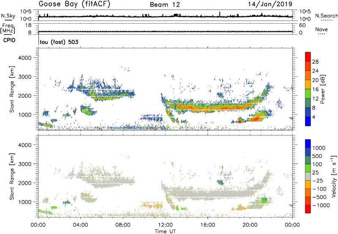Pick the bright green 25–100 Velocity segment
This screenshot has height=234, width=338.
pyautogui.click(x=308, y=168)
